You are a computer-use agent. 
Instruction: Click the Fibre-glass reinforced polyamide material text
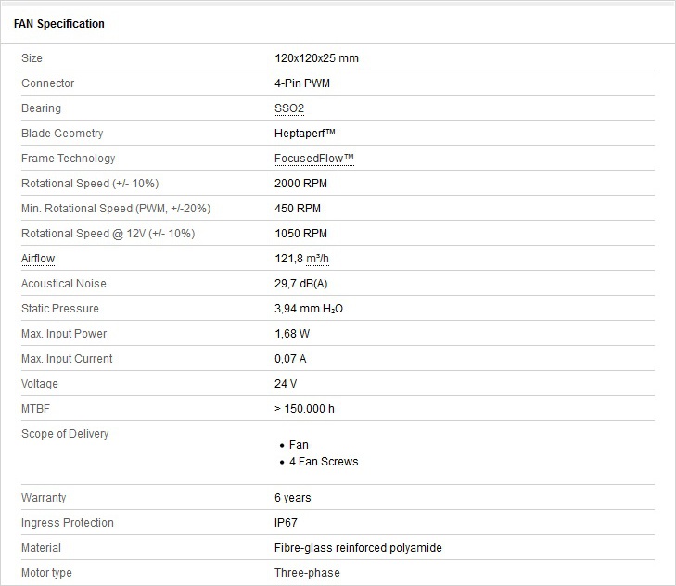pos(358,548)
